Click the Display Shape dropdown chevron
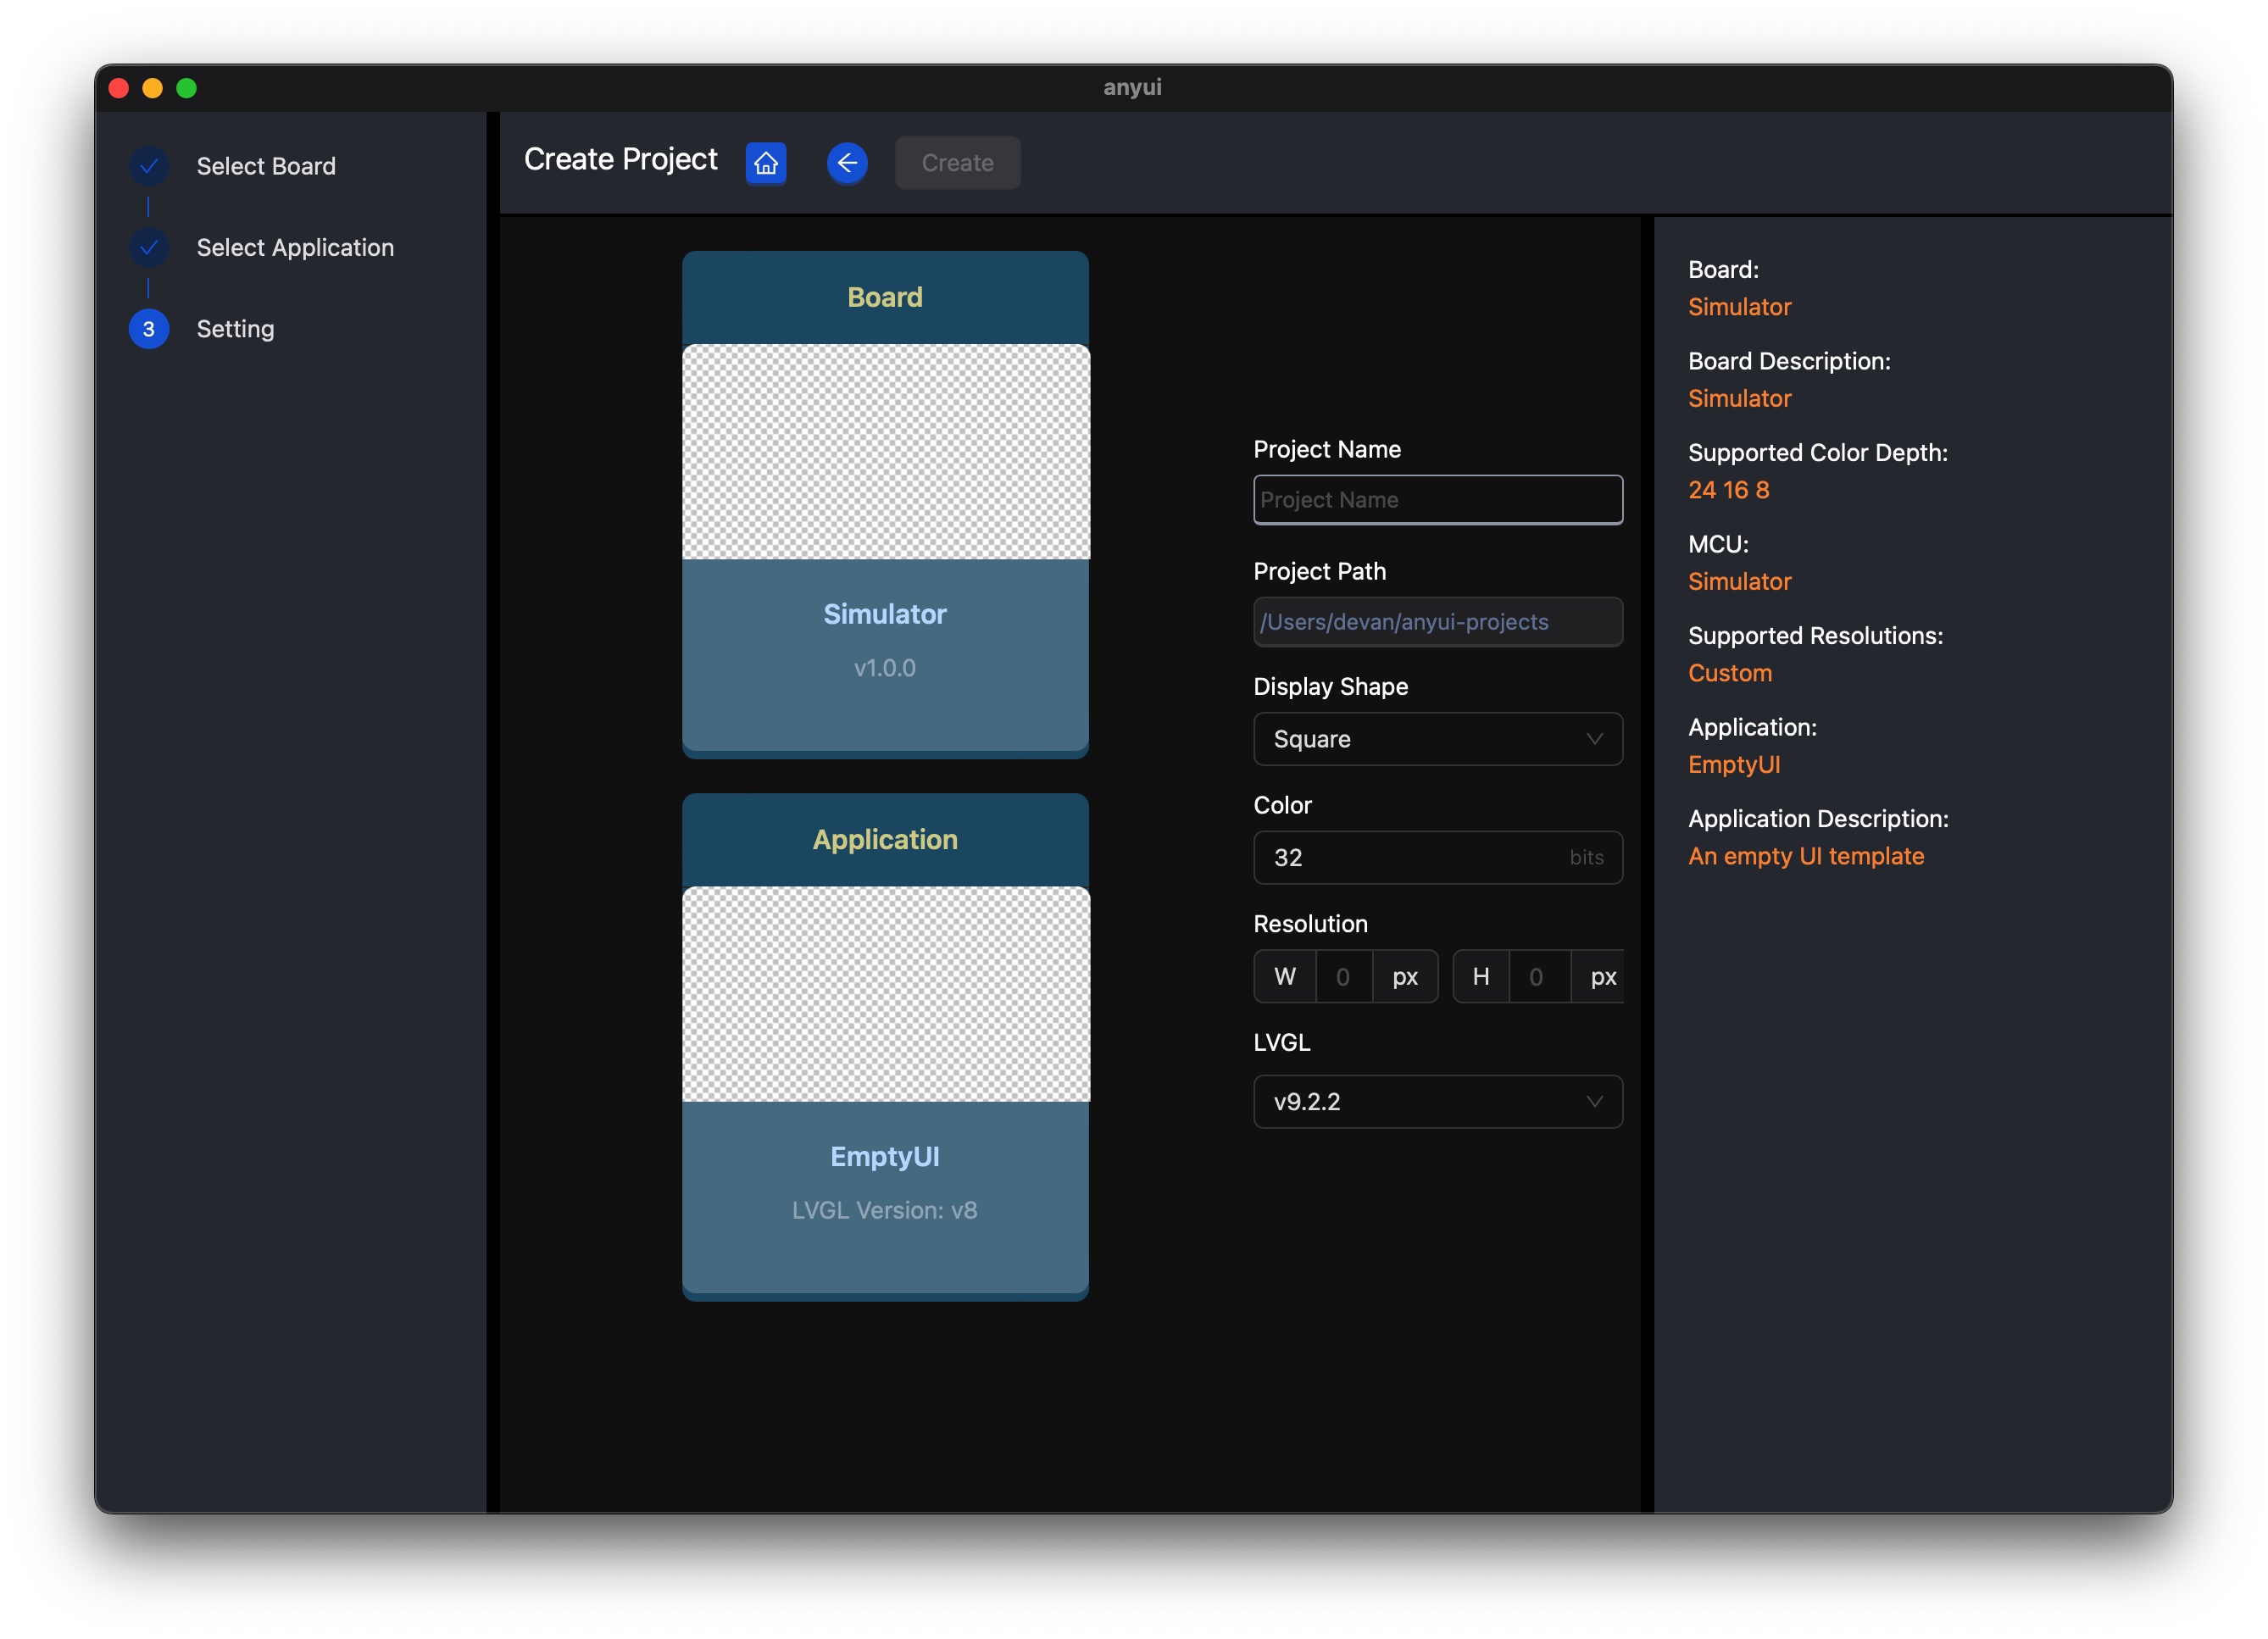 pos(1594,739)
